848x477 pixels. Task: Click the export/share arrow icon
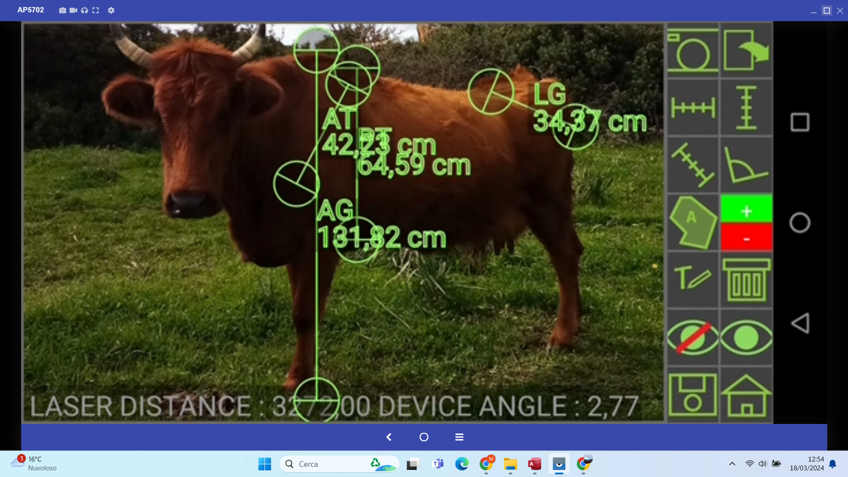[746, 50]
